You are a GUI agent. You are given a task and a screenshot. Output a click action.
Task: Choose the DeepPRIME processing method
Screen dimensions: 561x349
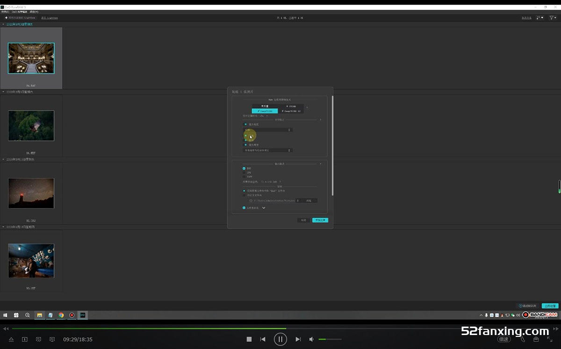[265, 111]
